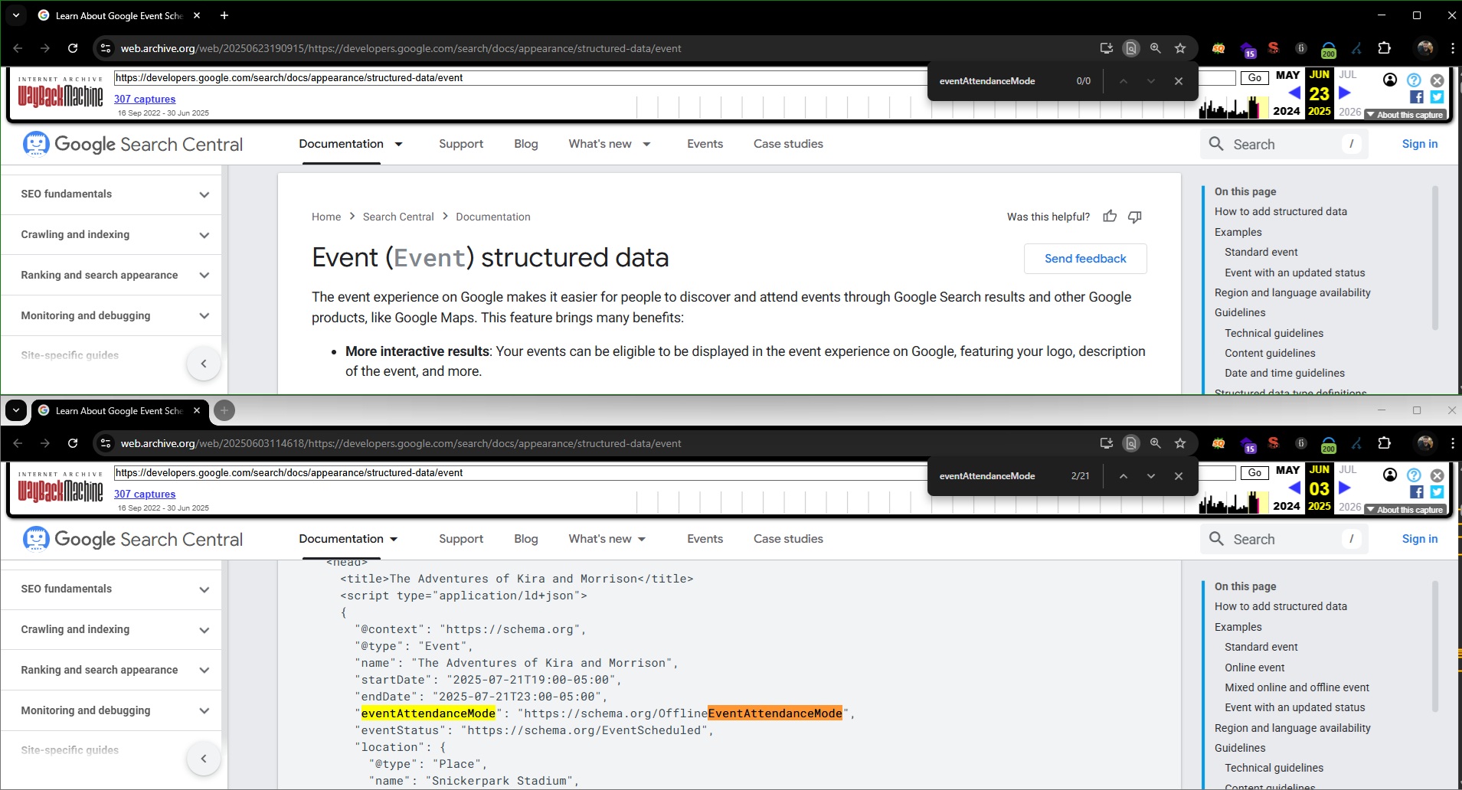Click the zoom lens icon in the address bar
This screenshot has width=1462, height=790.
click(1155, 48)
